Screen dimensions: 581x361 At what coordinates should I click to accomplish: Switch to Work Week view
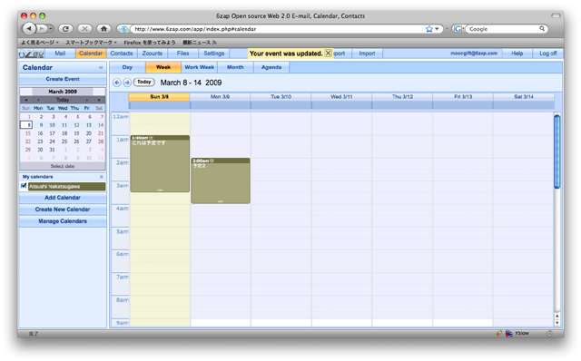click(x=200, y=67)
